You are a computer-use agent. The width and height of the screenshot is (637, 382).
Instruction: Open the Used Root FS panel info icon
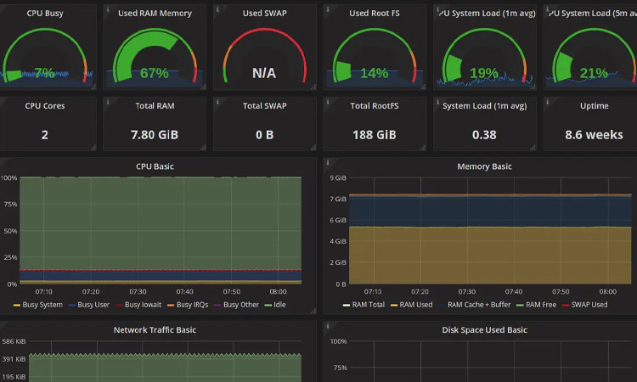click(326, 8)
